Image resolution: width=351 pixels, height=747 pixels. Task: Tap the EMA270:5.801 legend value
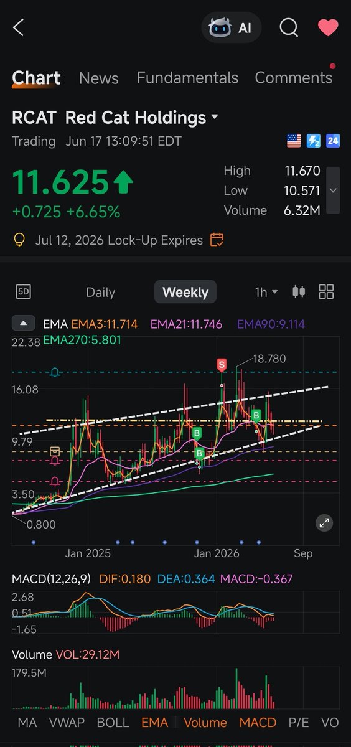tap(82, 340)
